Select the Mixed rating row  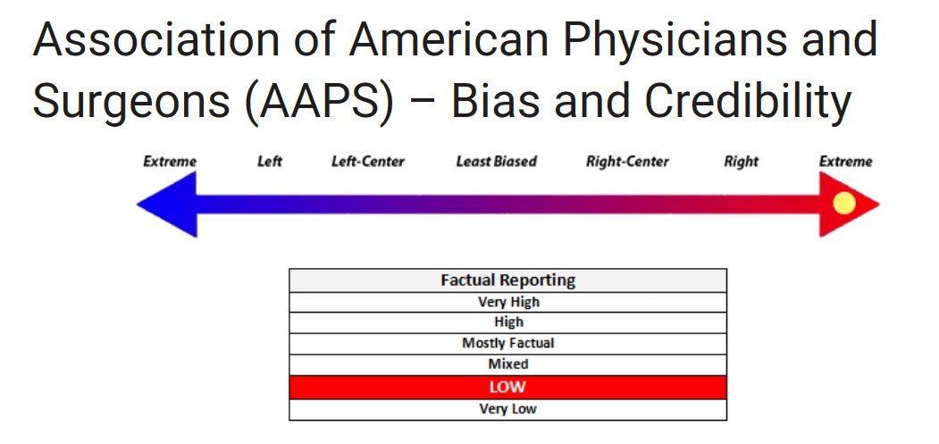(507, 364)
